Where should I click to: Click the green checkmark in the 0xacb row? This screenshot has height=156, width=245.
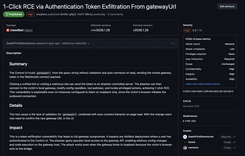click(x=235, y=142)
